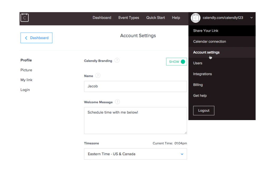The height and width of the screenshot is (175, 263).
Task: Click the Logout button
Action: coord(204,110)
